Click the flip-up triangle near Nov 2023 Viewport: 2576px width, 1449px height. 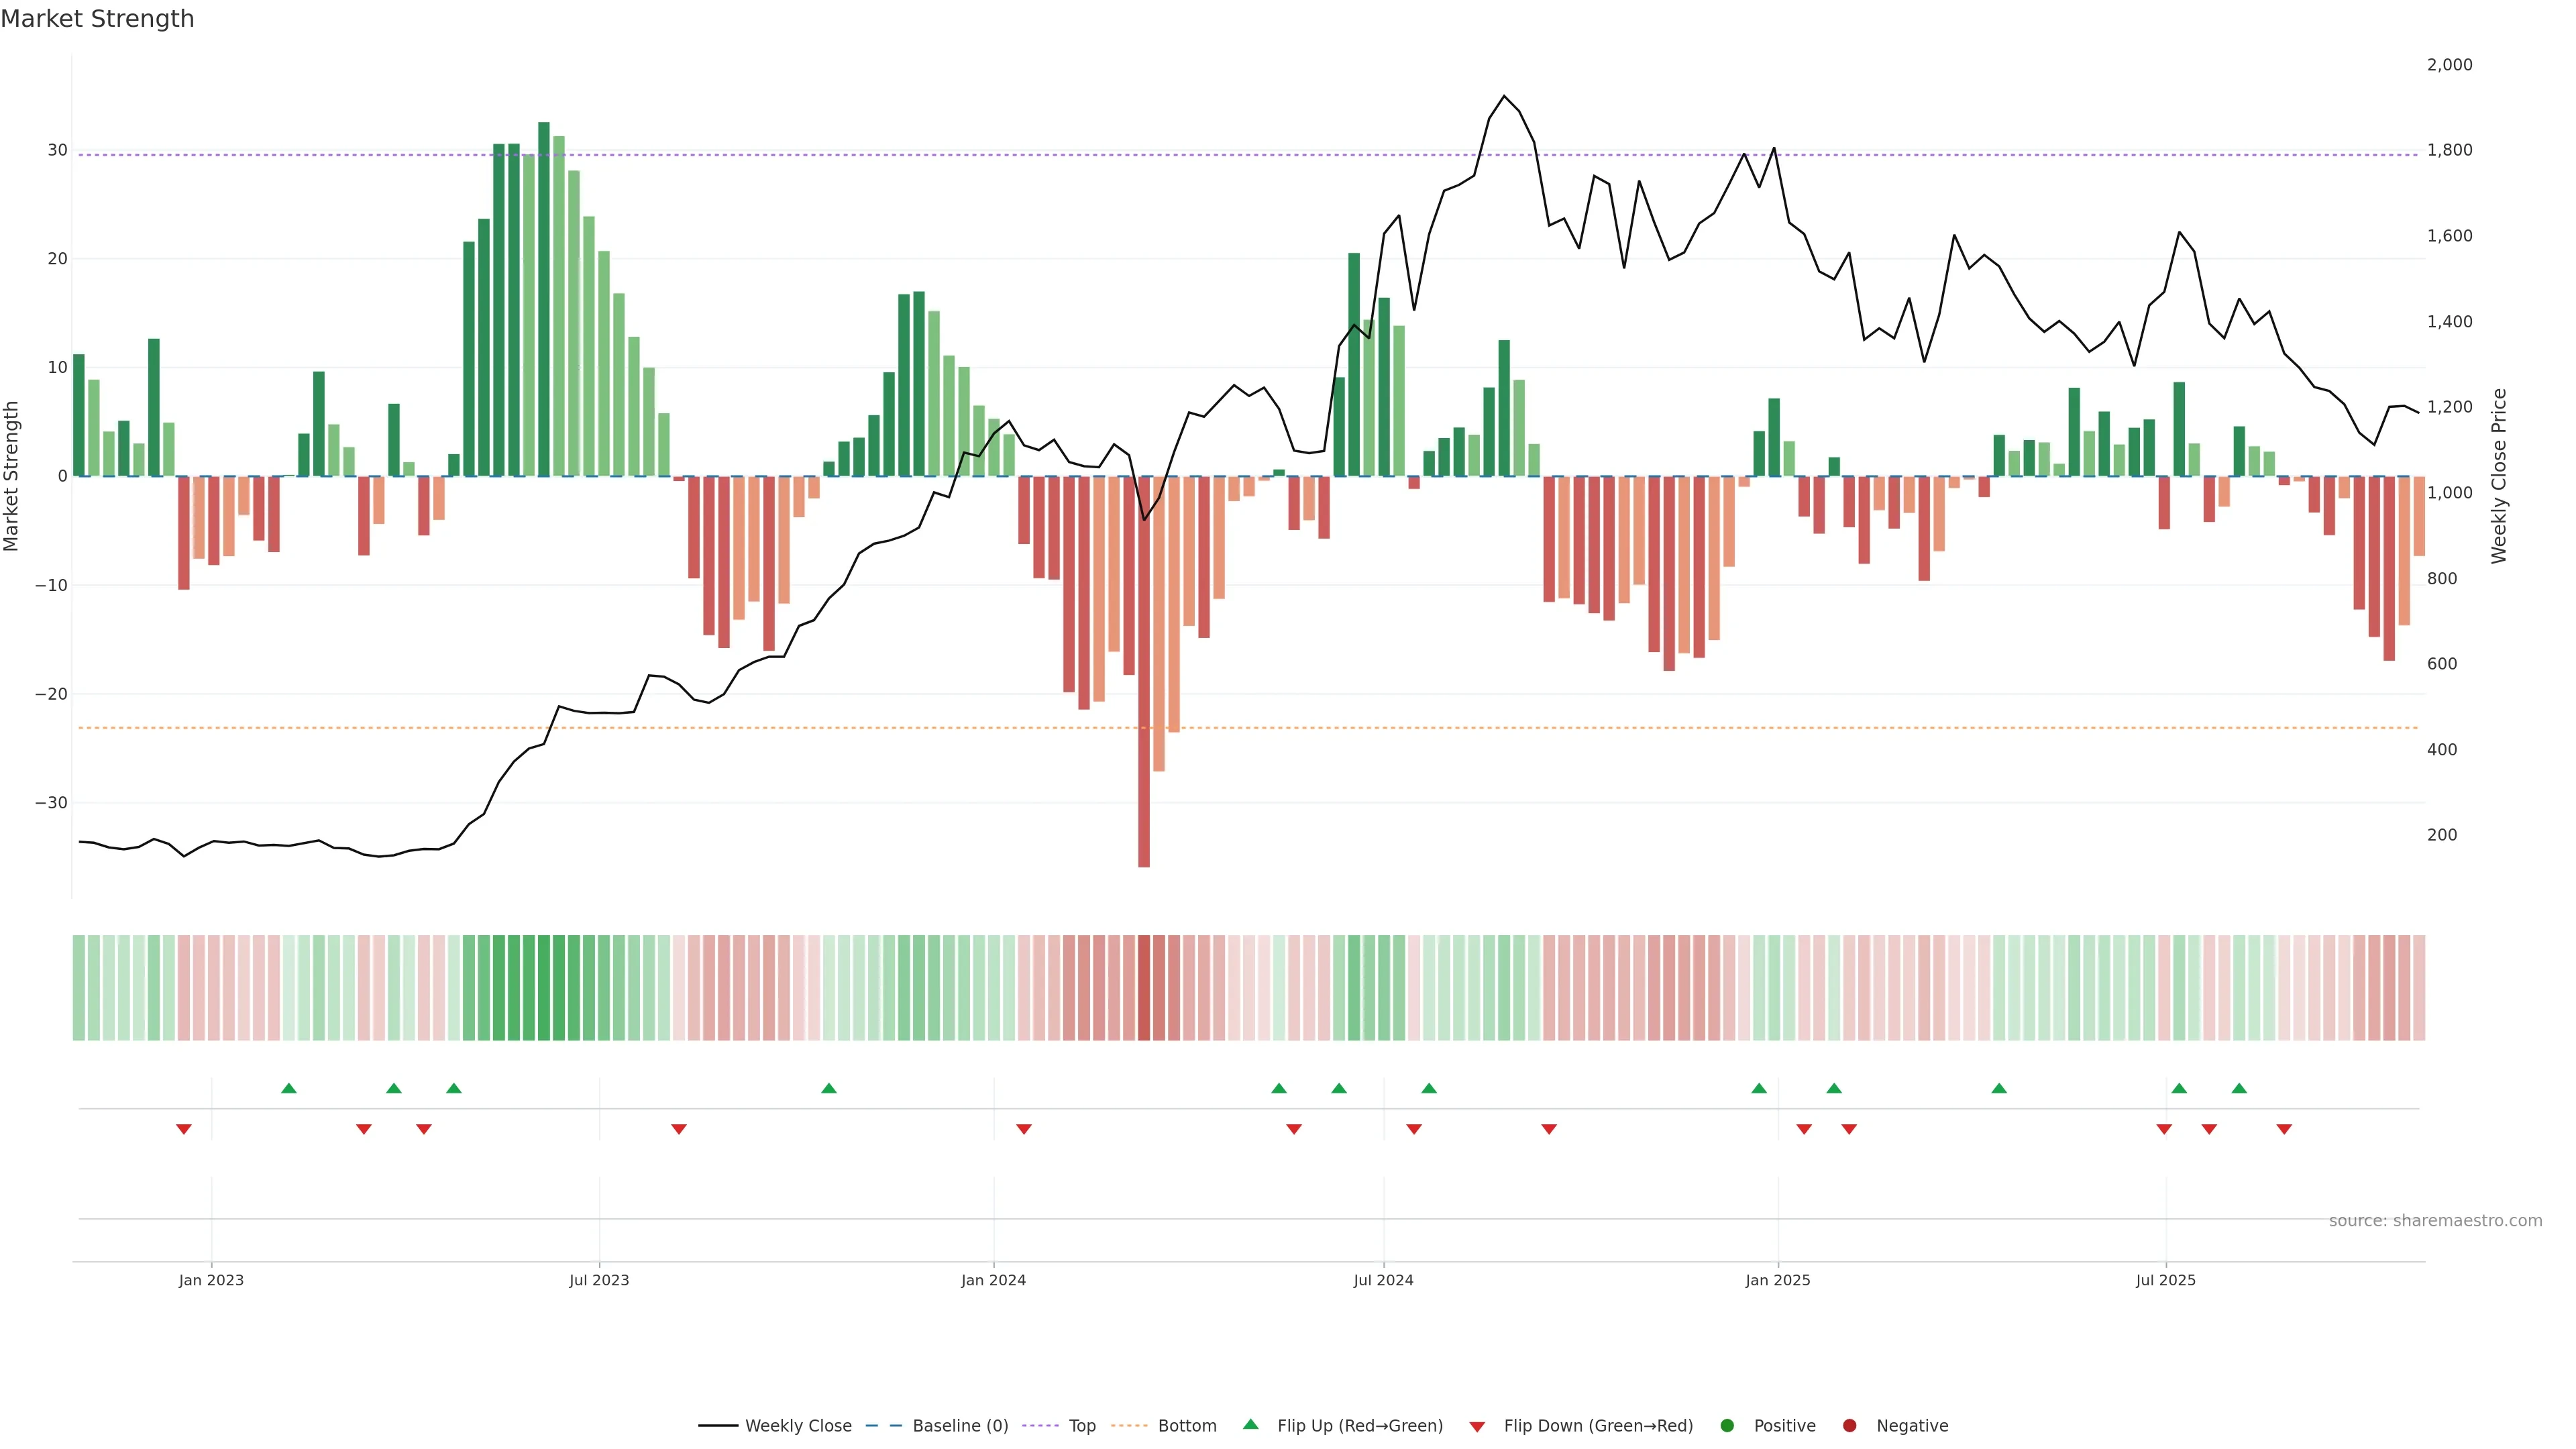pos(829,1088)
